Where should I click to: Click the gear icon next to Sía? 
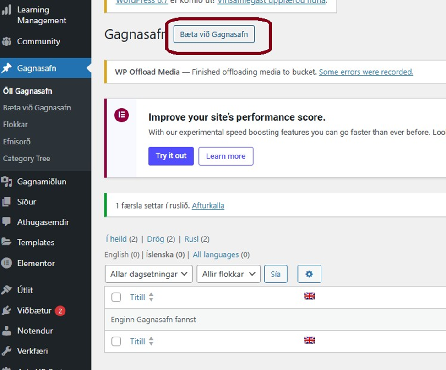[309, 274]
